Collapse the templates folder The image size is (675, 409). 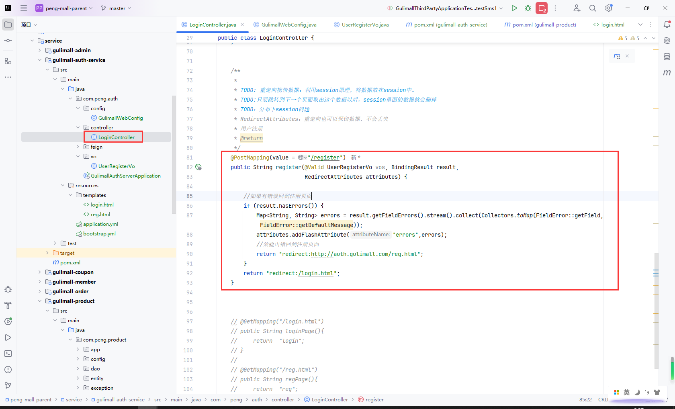(x=70, y=195)
